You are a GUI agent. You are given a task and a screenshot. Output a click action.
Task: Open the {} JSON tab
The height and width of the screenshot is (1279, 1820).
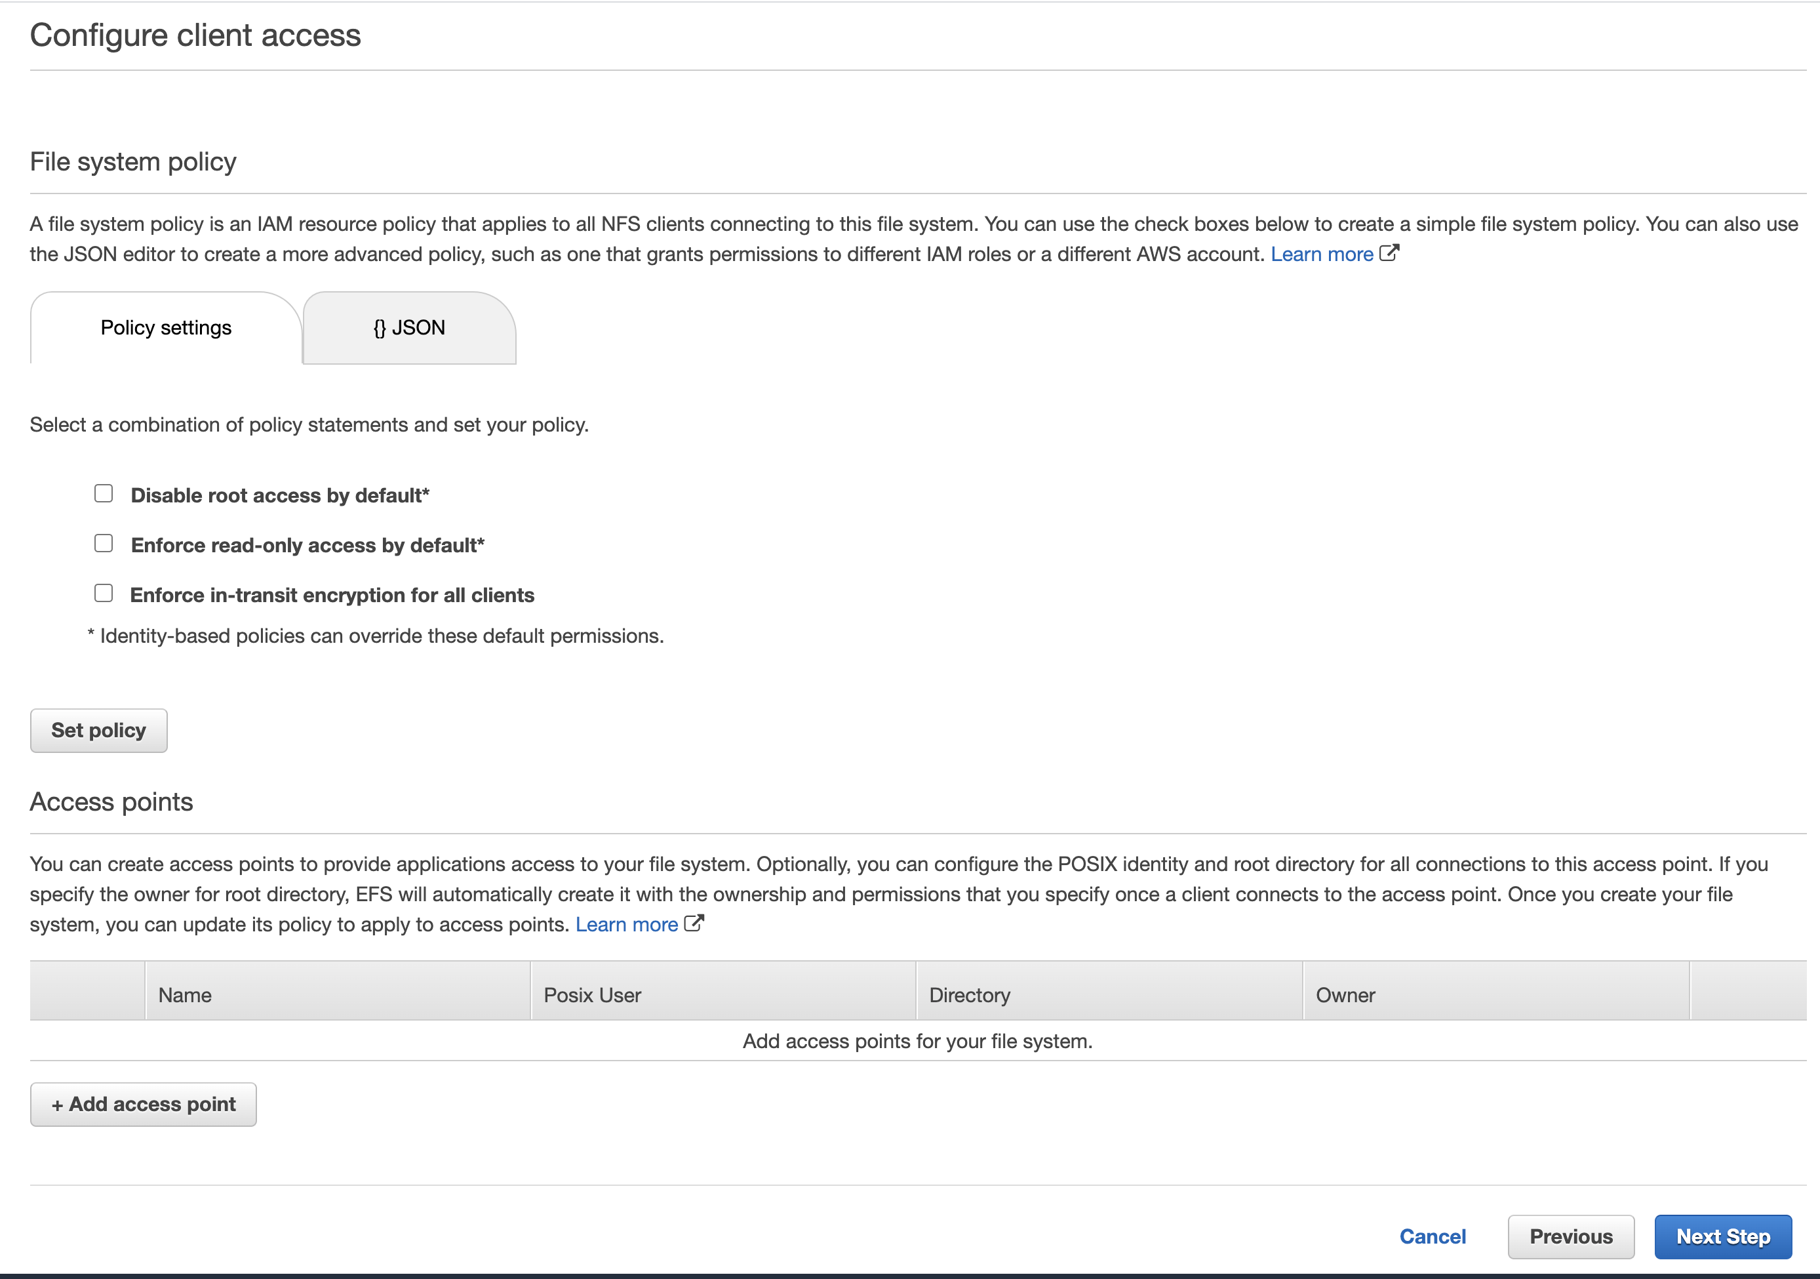coord(409,327)
